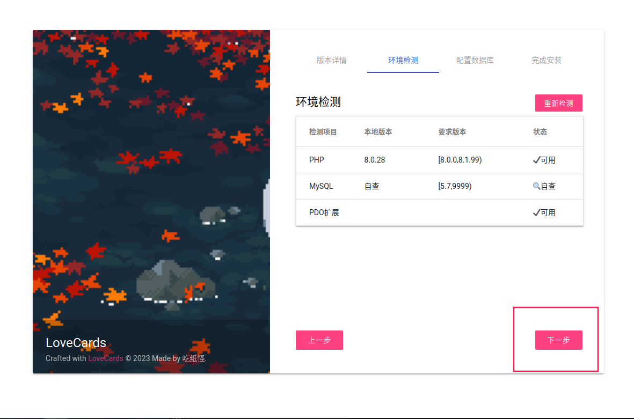Click the PDO扩展 row checkmark icon
The height and width of the screenshot is (419, 634).
point(536,212)
